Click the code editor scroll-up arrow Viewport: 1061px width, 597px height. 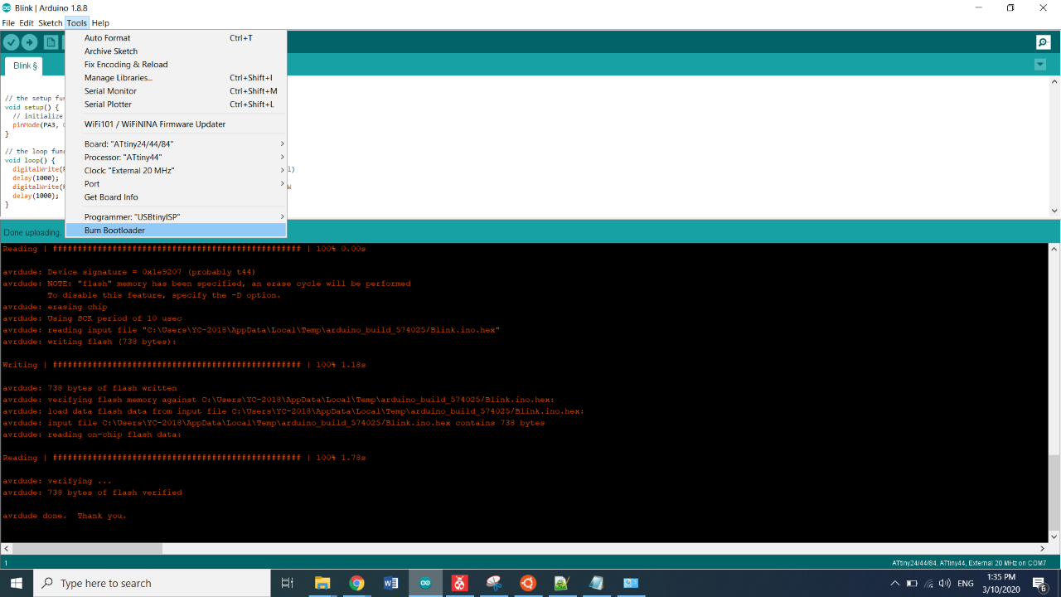pos(1054,81)
